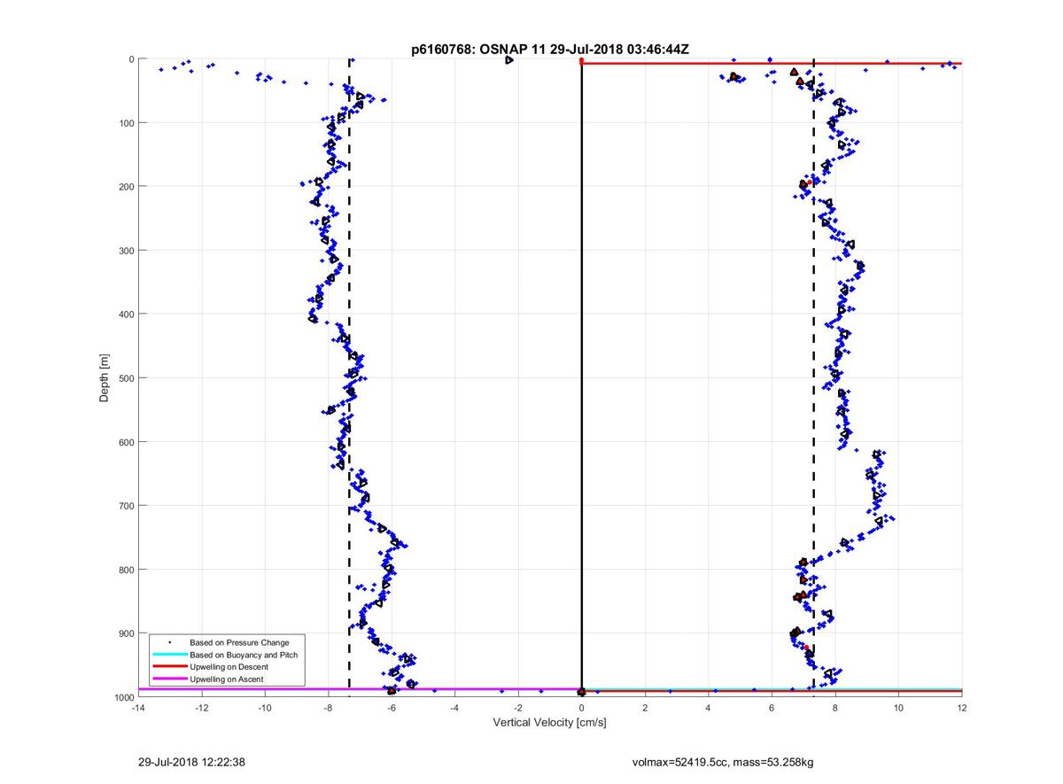Click x-axis tick label -14
Screen dimensions: 1063x784
coord(137,708)
